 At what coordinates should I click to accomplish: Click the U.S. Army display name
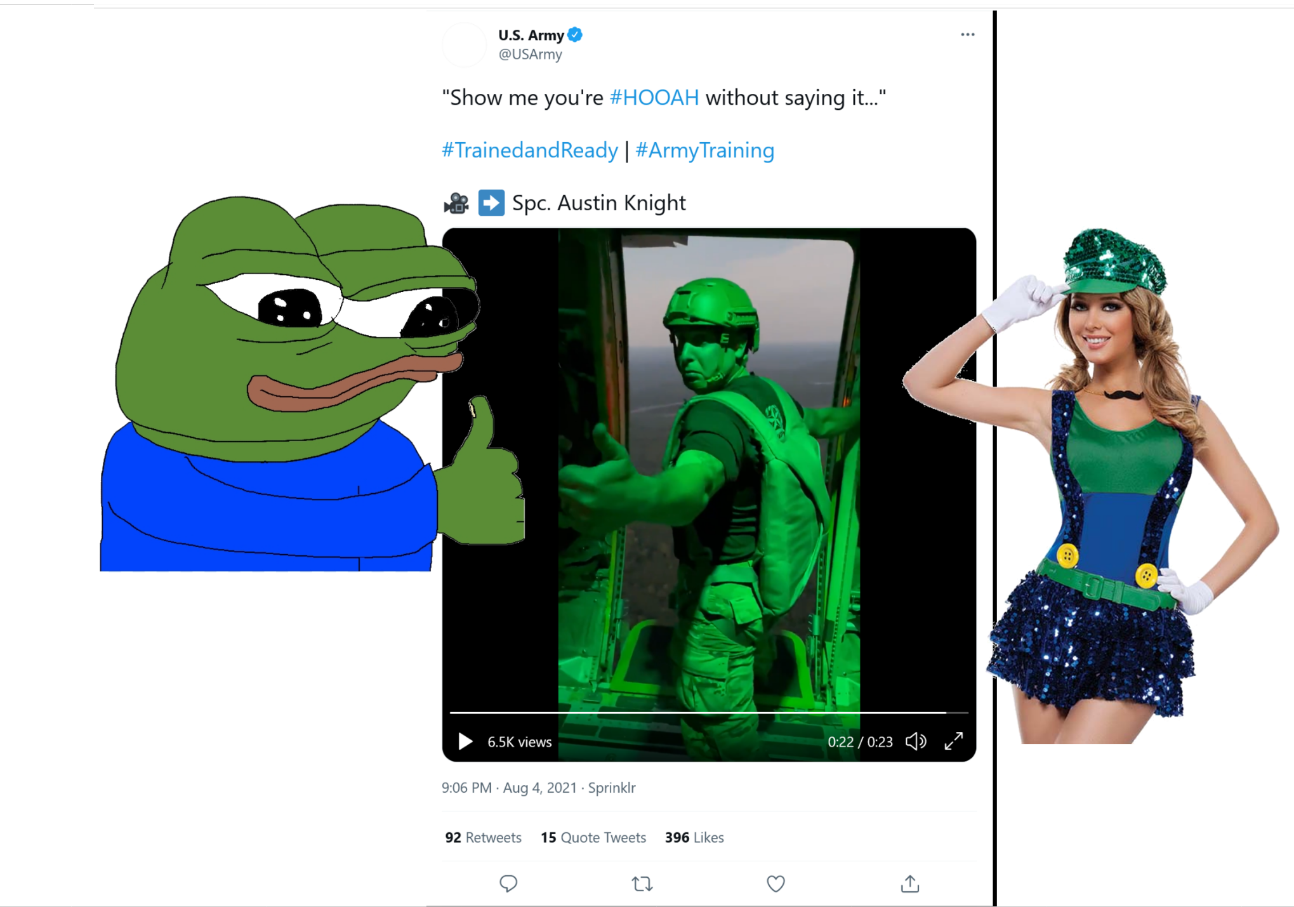531,35
